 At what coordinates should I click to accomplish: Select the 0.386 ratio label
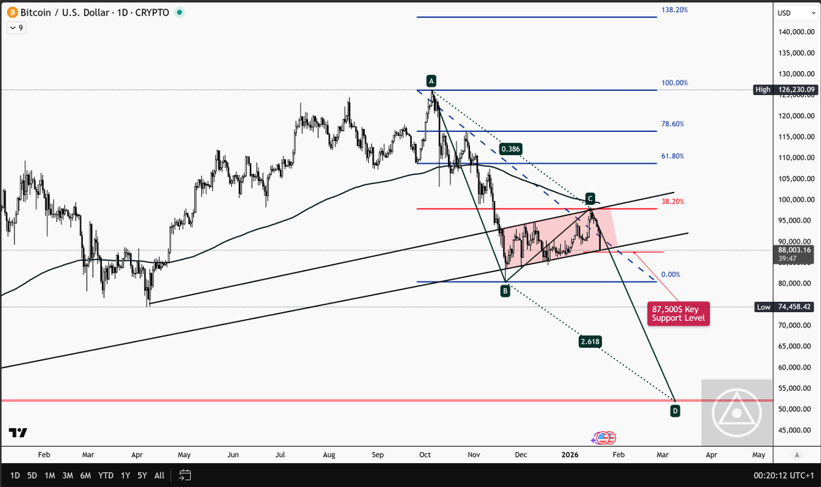[510, 148]
